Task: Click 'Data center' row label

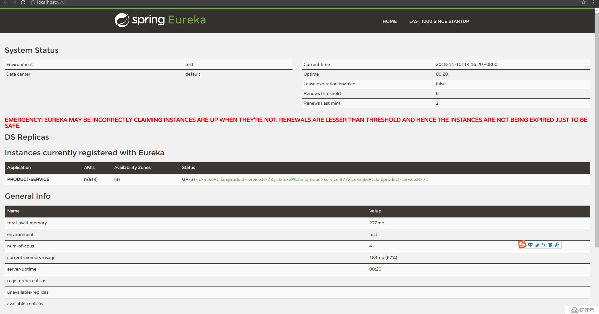Action: click(18, 74)
